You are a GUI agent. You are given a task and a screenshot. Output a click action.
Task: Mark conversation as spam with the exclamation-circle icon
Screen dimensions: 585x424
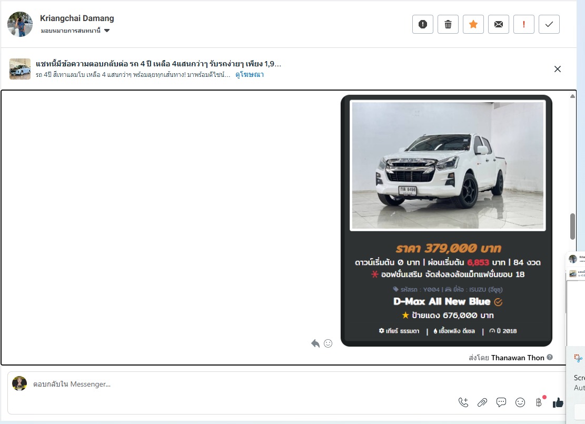(x=423, y=24)
